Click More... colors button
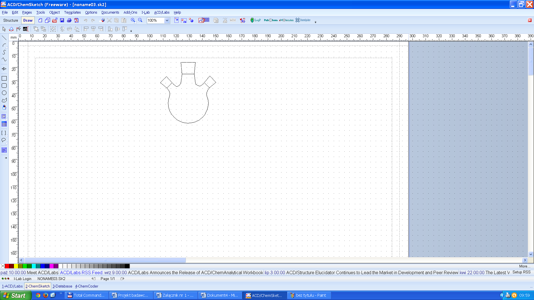The image size is (534, 300). pyautogui.click(x=525, y=266)
